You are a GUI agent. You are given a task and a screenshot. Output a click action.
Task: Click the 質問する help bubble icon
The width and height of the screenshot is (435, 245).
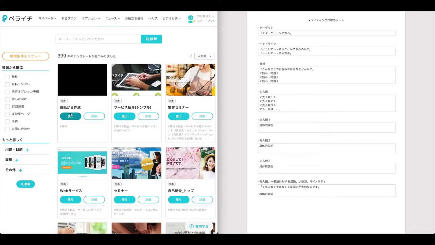[191, 226]
